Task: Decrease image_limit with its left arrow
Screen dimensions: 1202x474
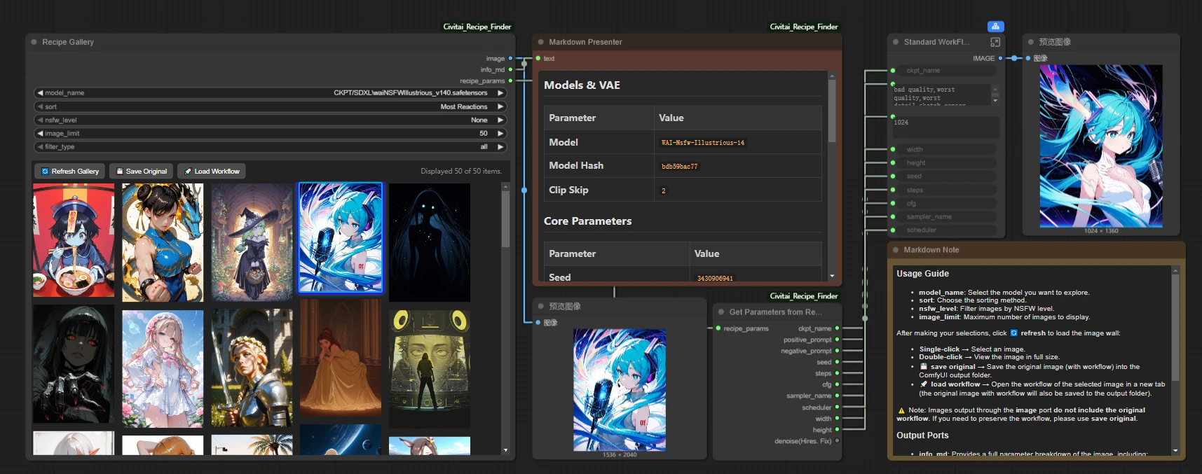Action: 40,133
